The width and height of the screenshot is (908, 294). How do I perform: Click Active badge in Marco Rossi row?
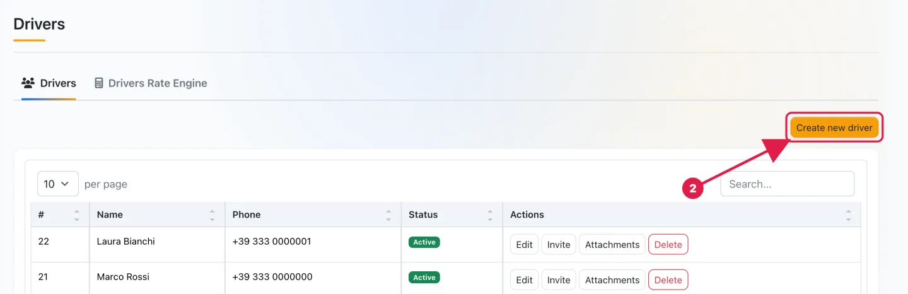pos(424,277)
